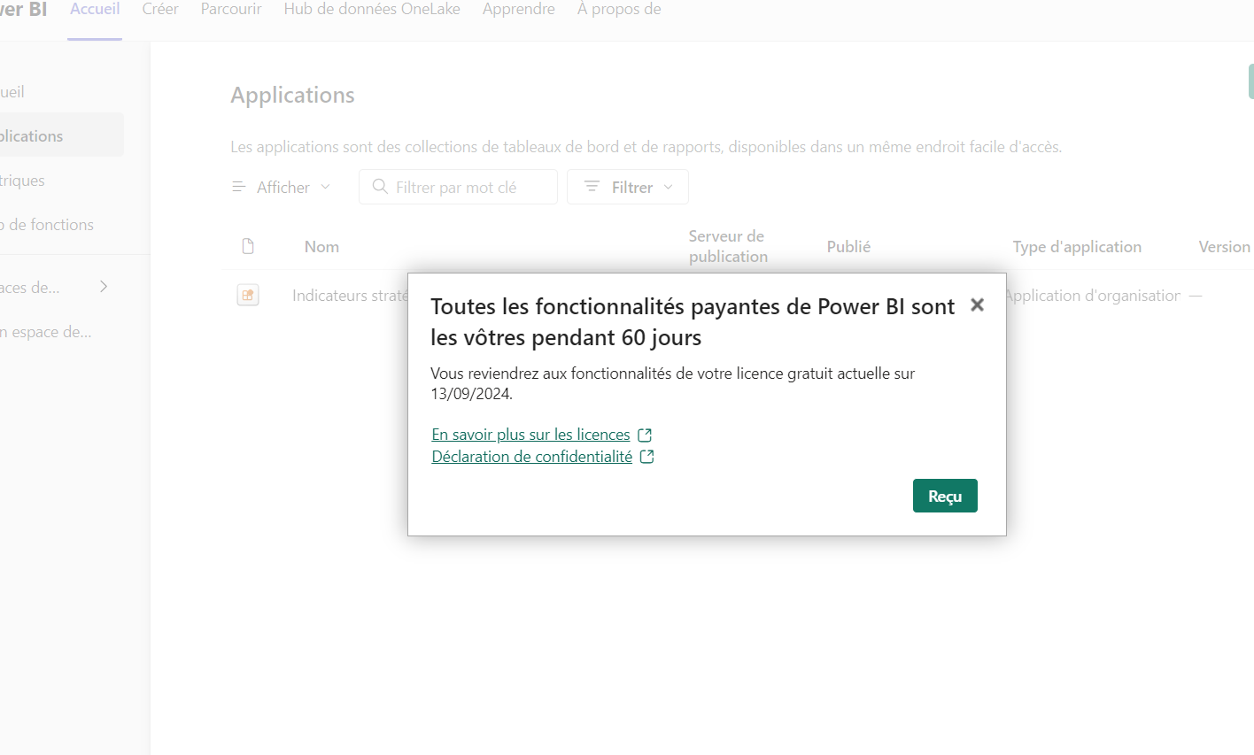Click the Publié column header
Image resolution: width=1254 pixels, height=755 pixels.
[x=848, y=247]
